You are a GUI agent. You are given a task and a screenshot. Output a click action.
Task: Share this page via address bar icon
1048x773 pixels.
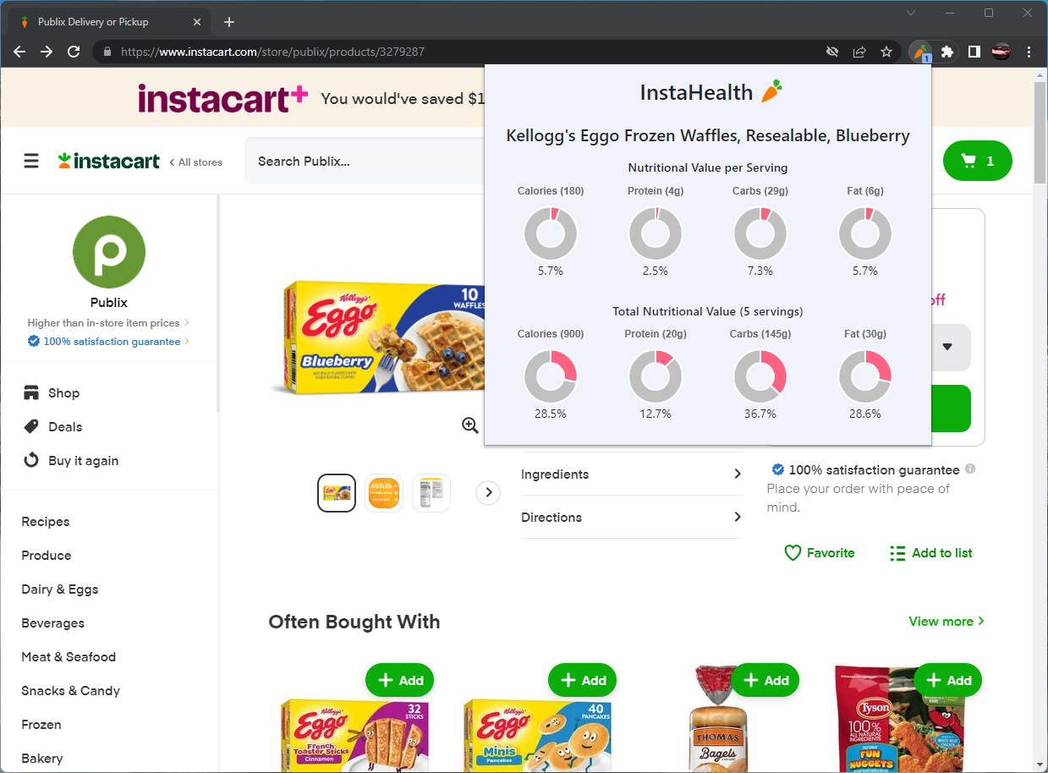[859, 52]
